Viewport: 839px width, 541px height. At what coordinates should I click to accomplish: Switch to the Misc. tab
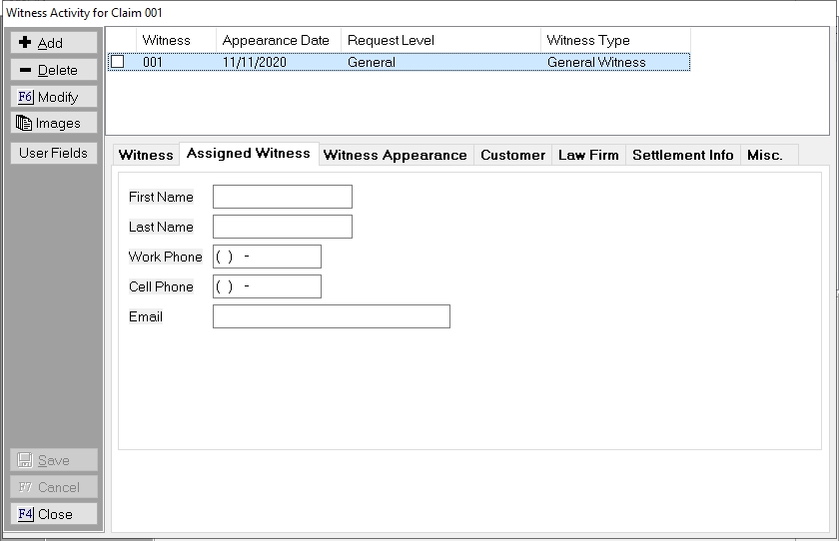coord(764,155)
